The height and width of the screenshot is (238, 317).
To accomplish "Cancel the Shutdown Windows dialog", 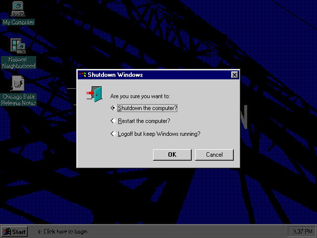I will [x=214, y=155].
